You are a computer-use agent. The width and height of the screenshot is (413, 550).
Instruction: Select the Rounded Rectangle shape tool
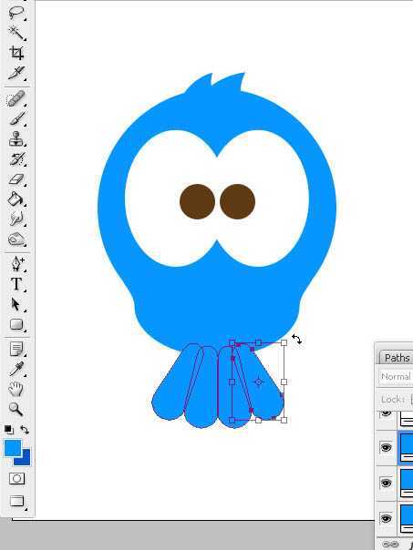pyautogui.click(x=16, y=324)
